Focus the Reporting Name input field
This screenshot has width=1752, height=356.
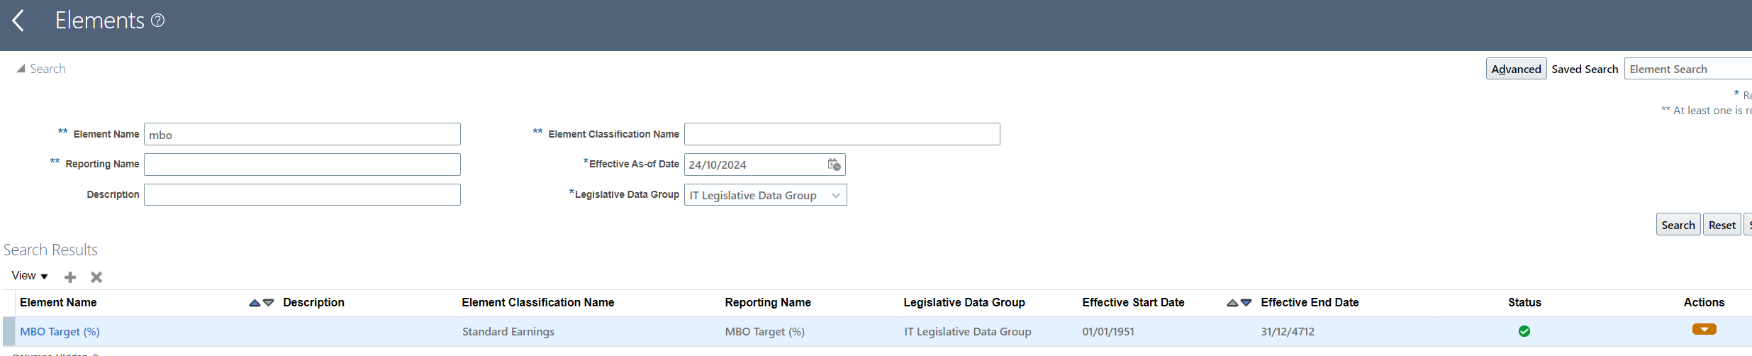302,165
